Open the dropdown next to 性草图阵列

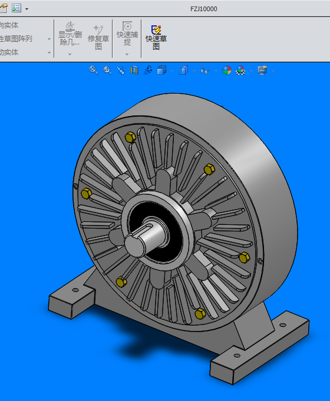49,39
